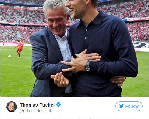Click the soccer ball on the pitch

[10, 57]
